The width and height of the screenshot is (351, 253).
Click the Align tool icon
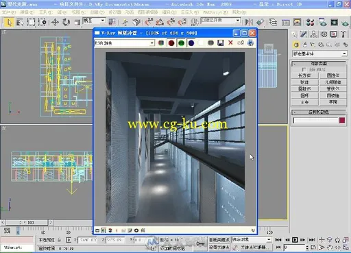coord(261,22)
